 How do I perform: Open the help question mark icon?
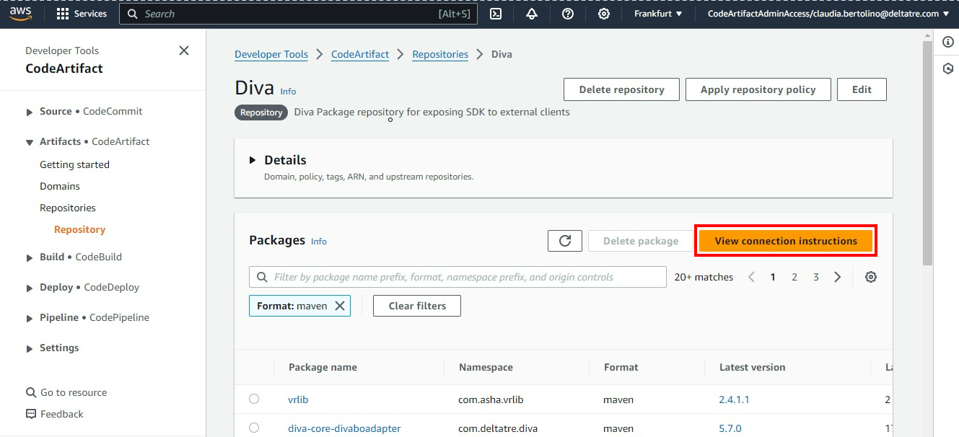pos(568,14)
